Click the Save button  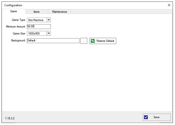coord(157,117)
